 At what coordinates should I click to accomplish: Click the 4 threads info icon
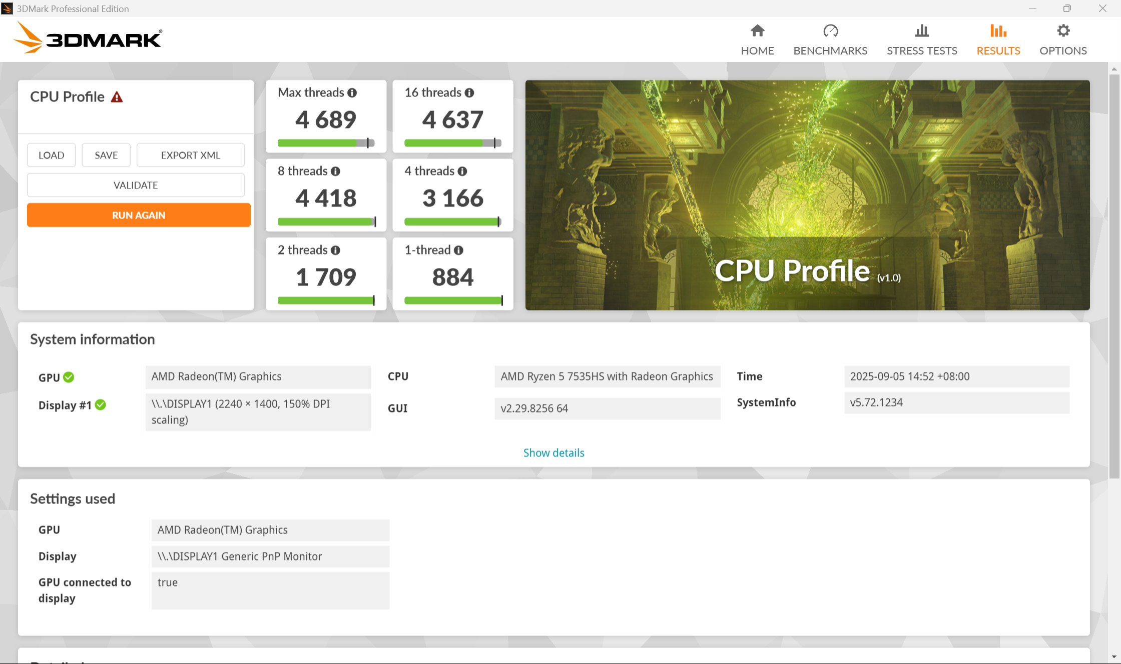pos(462,171)
